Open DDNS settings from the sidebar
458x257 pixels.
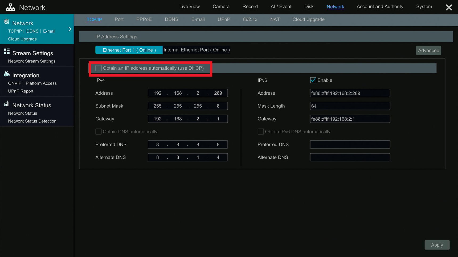point(32,31)
